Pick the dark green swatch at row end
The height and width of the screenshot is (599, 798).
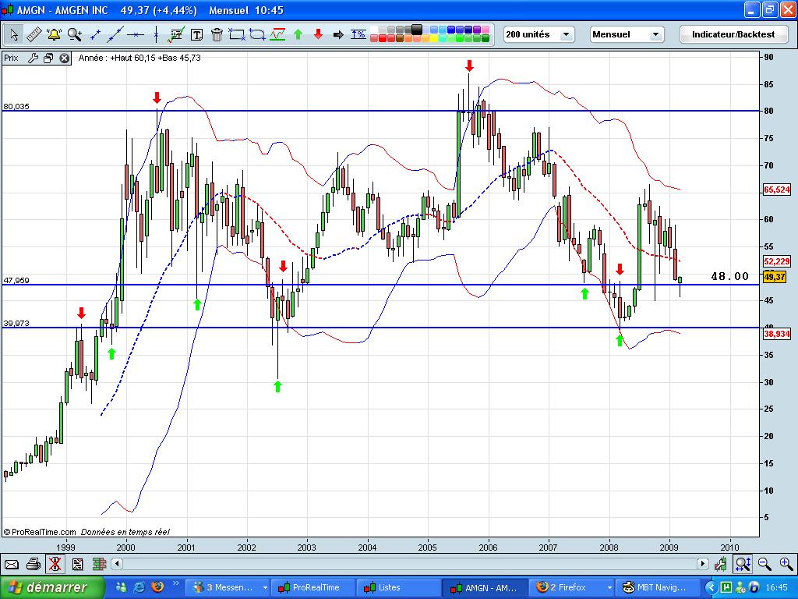(x=485, y=38)
